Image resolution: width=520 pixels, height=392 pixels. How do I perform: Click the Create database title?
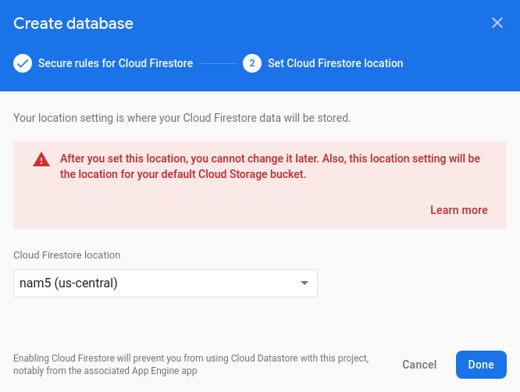(73, 23)
